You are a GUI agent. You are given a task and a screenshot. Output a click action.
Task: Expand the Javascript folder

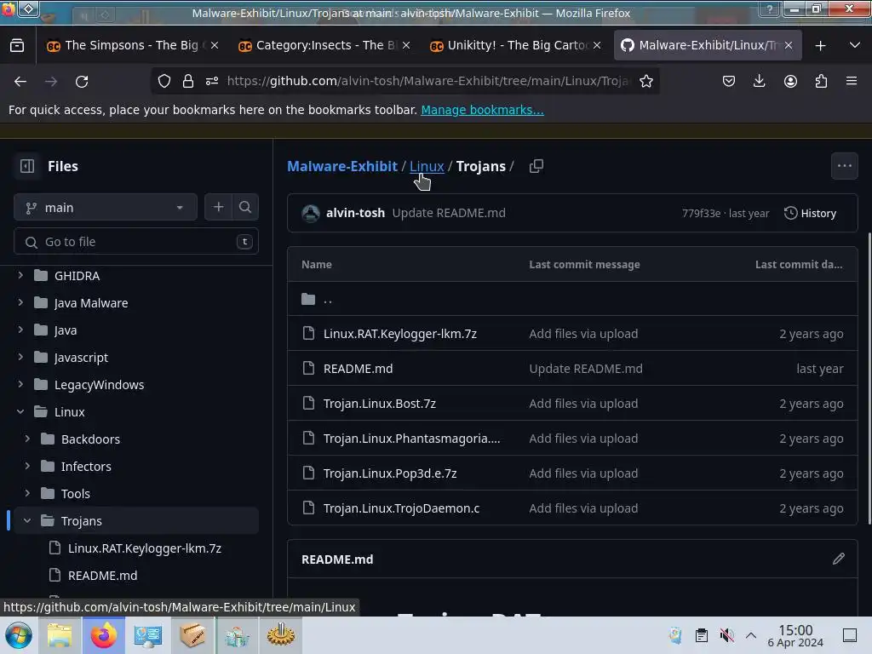[20, 357]
